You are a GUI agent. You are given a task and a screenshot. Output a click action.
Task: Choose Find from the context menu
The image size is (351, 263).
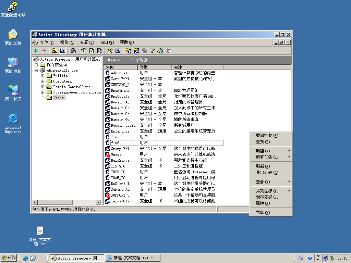271,142
